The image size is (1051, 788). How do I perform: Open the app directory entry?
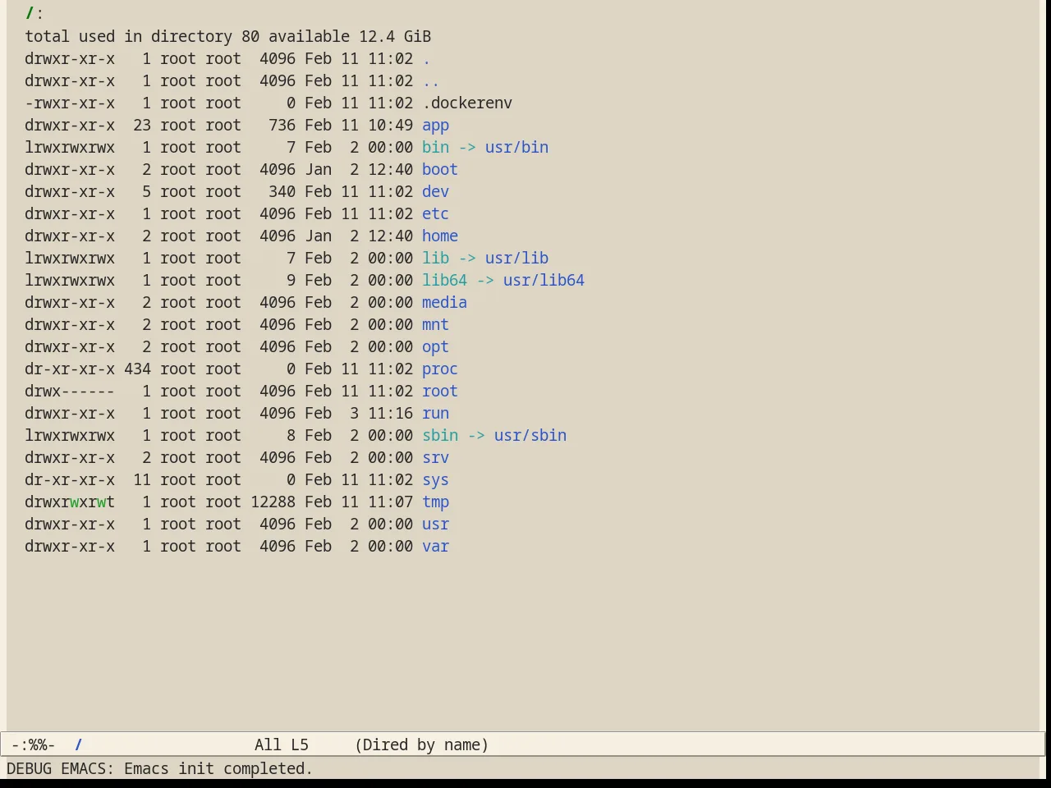click(x=435, y=126)
